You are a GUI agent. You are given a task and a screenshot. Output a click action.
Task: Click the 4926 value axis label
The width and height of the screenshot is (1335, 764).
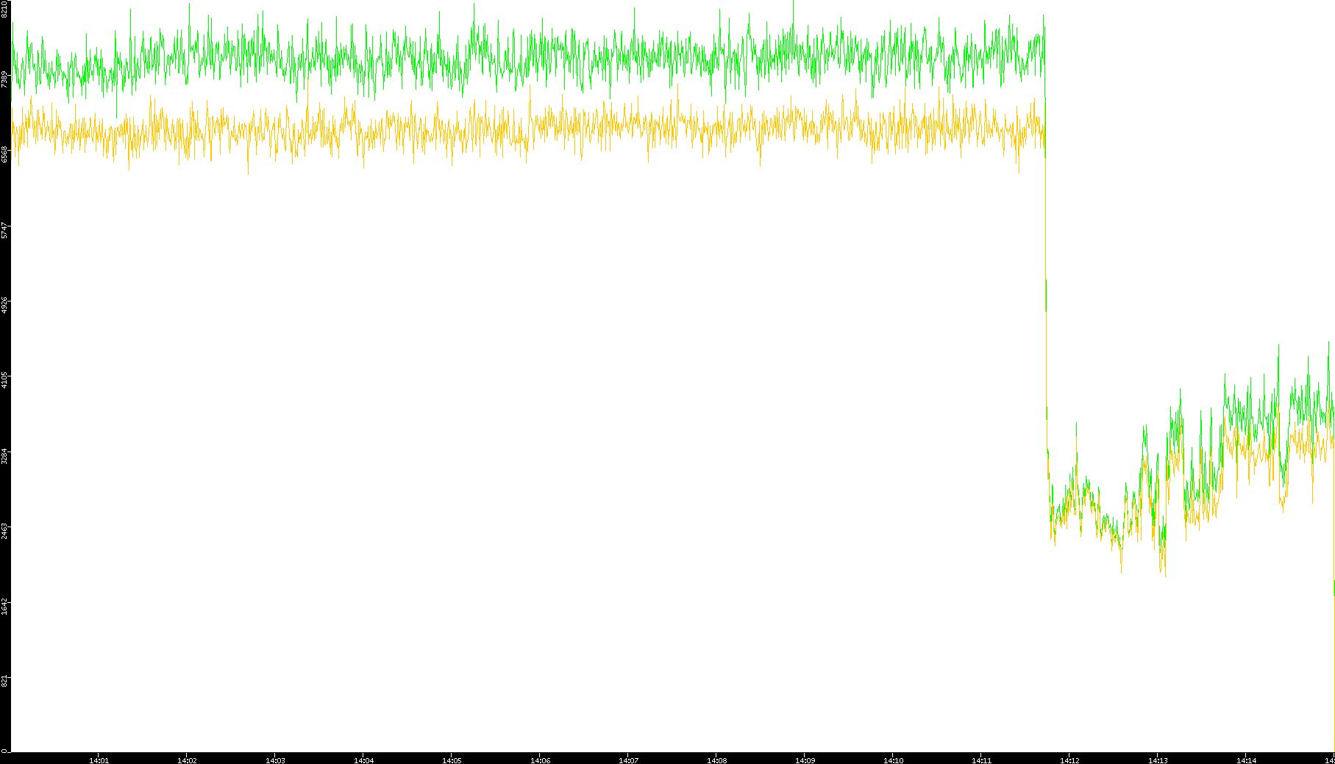coord(4,305)
